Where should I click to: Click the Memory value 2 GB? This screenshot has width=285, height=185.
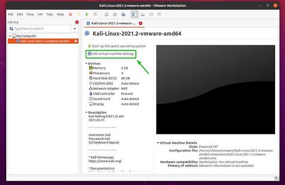125,68
